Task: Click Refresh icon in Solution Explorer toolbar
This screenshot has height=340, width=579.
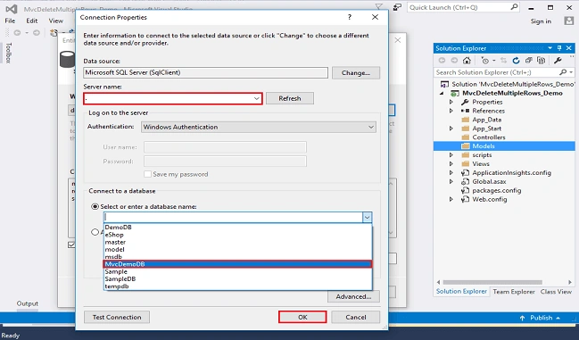Action: [x=516, y=60]
